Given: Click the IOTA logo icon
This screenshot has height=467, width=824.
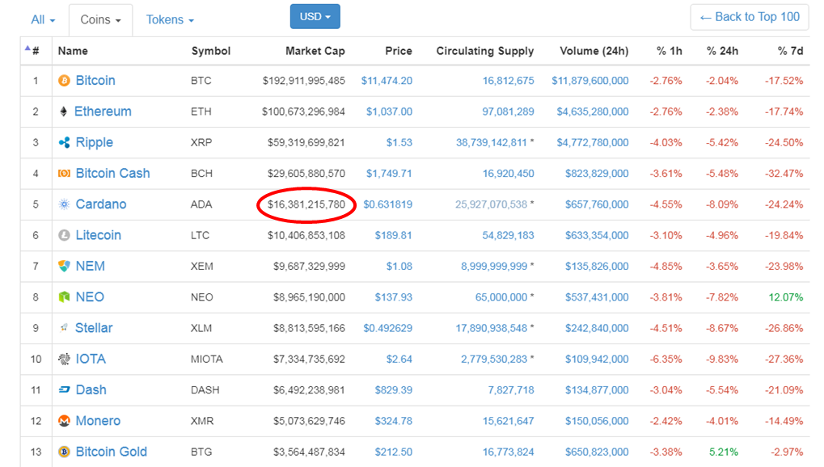Looking at the screenshot, I should click(x=64, y=359).
